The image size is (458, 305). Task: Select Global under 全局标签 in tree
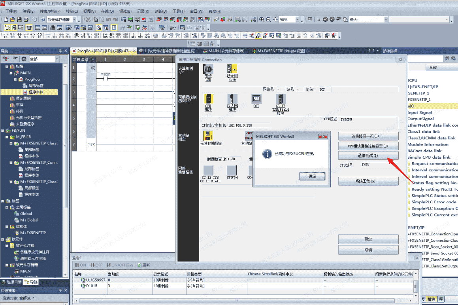pos(26,214)
